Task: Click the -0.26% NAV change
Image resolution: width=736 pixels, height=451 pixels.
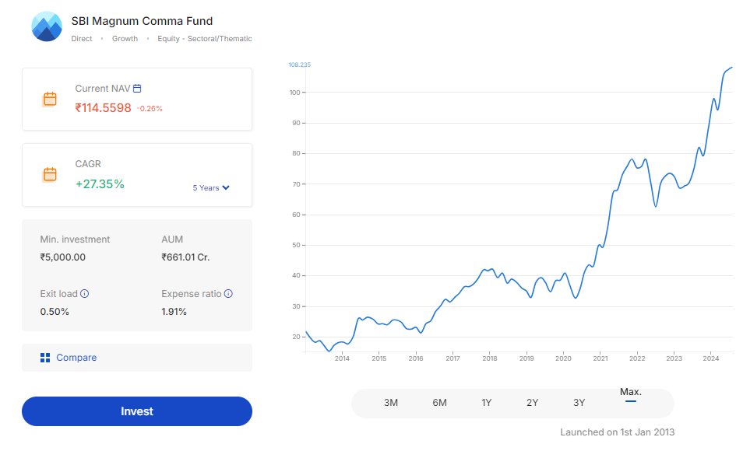Action: coord(150,109)
